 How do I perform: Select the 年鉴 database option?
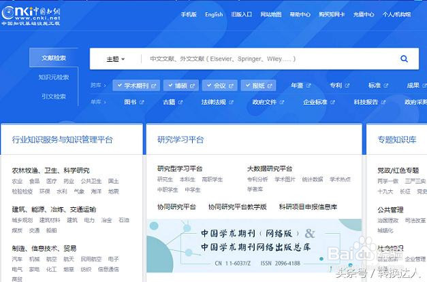[297, 86]
